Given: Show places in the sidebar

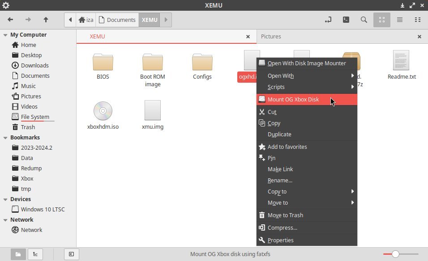Looking at the screenshot, I should (18, 254).
